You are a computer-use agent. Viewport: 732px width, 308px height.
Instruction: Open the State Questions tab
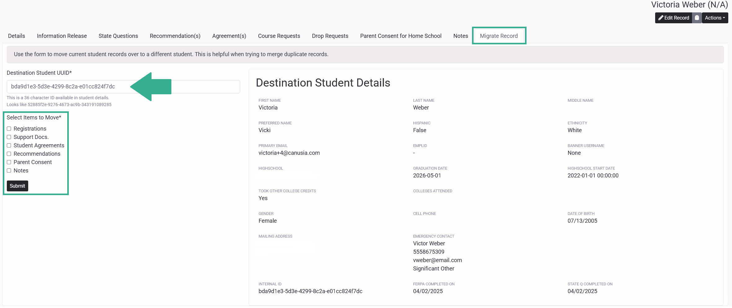click(x=118, y=36)
